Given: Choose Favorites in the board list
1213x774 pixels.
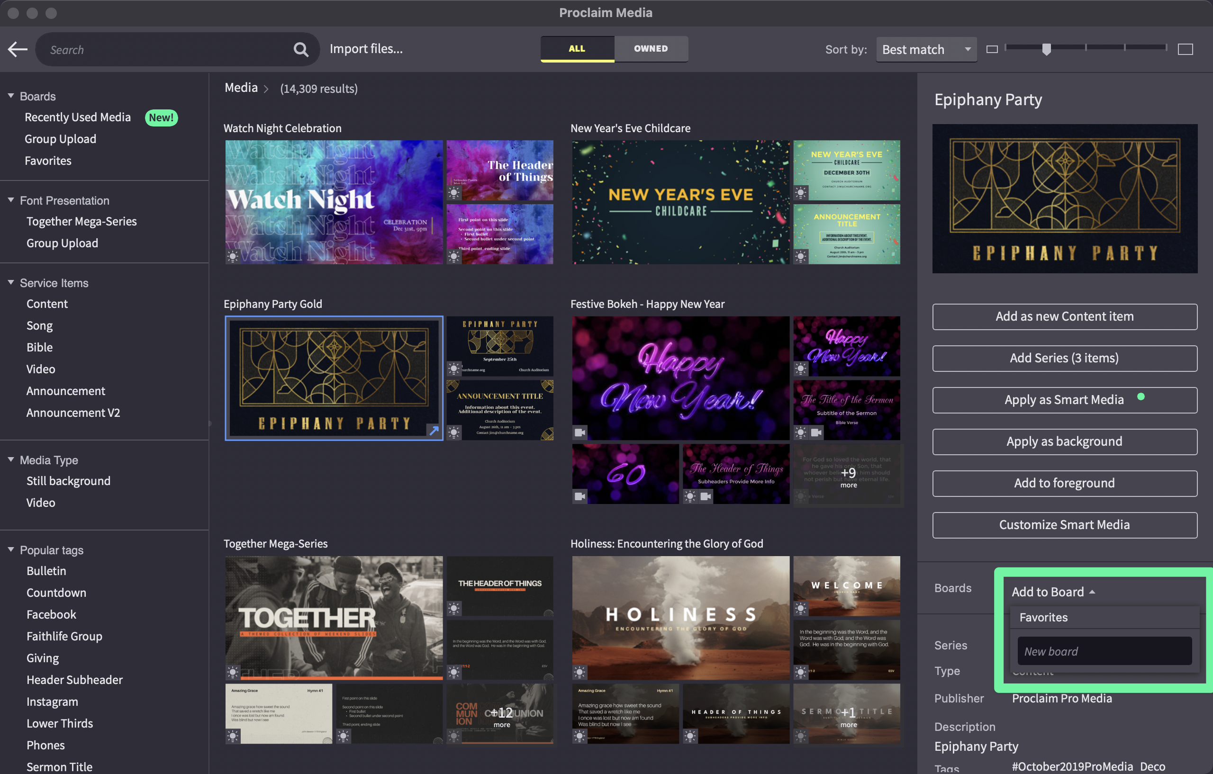Looking at the screenshot, I should coord(1043,617).
